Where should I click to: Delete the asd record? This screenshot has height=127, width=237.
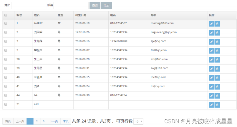tap(217, 105)
